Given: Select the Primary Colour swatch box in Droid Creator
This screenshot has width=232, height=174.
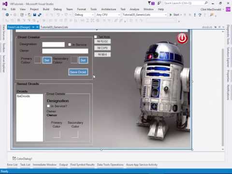Looking at the screenshot, I should pyautogui.click(x=38, y=60).
